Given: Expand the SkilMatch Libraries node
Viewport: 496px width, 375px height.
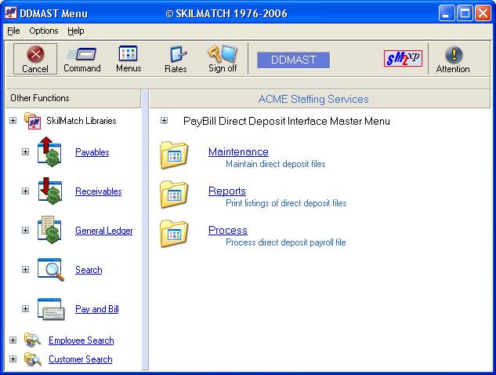Looking at the screenshot, I should [13, 120].
